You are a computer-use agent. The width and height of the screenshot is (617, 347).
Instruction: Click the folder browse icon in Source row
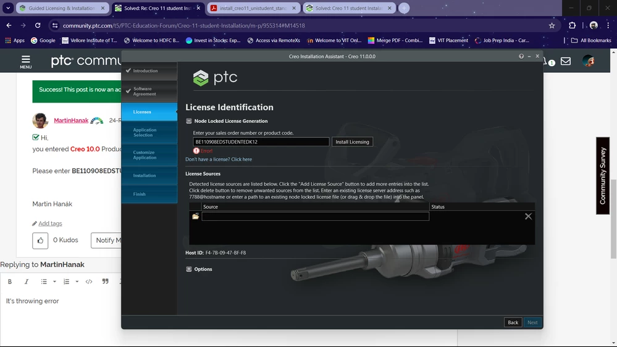(x=196, y=216)
